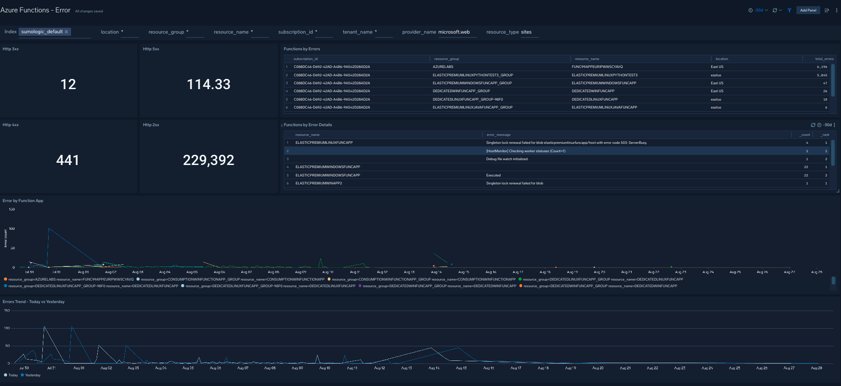The height and width of the screenshot is (386, 841).
Task: Click the resource_group filter field
Action: pyautogui.click(x=195, y=32)
